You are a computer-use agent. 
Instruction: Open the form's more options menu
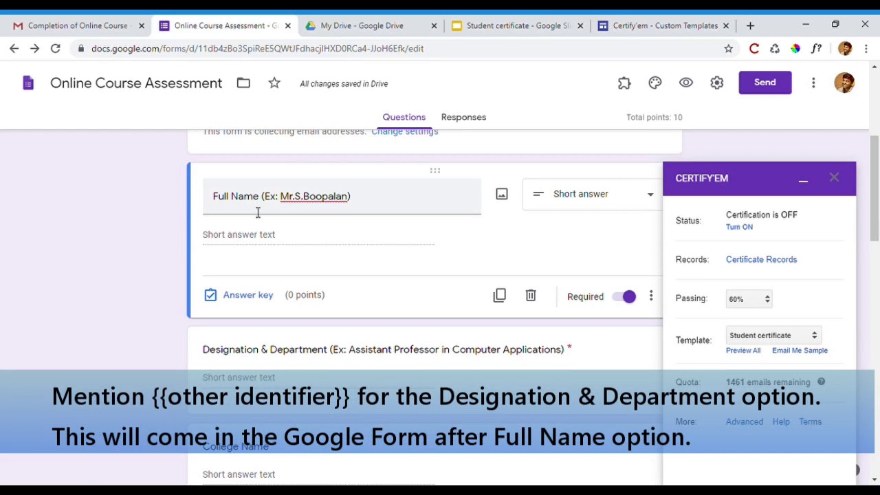813,82
